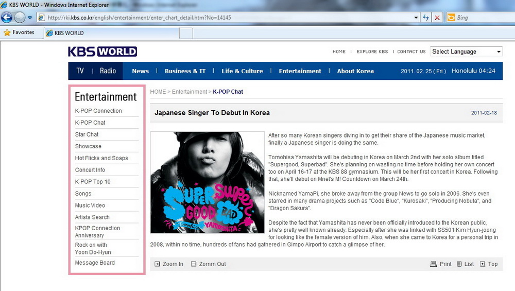Open a new blank tab
The width and height of the screenshot is (515, 291).
tap(186, 33)
